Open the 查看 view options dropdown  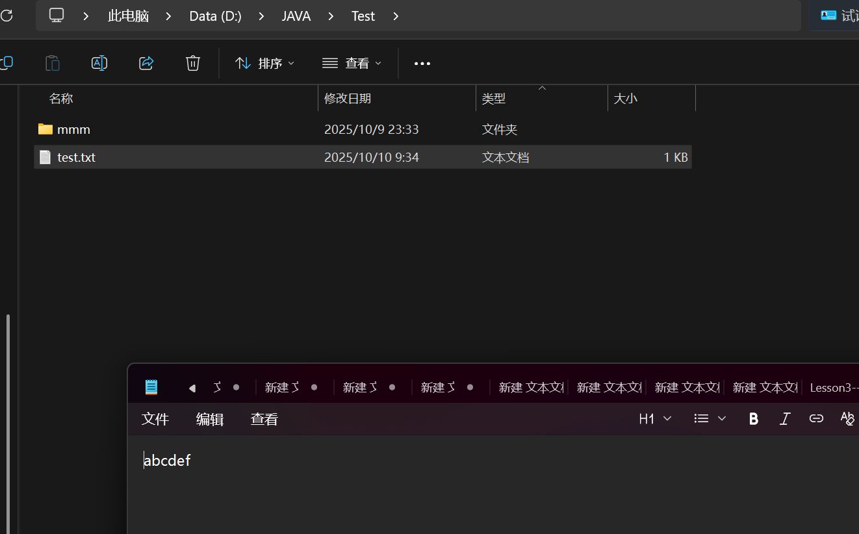[x=352, y=63]
